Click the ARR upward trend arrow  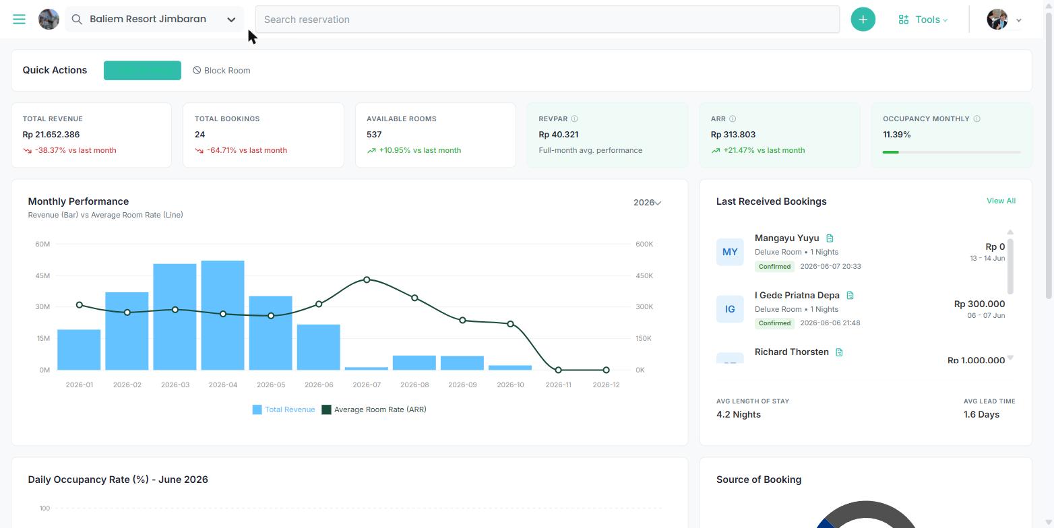[715, 151]
